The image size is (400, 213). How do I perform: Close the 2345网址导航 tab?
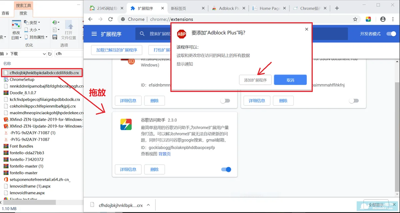click(122, 8)
